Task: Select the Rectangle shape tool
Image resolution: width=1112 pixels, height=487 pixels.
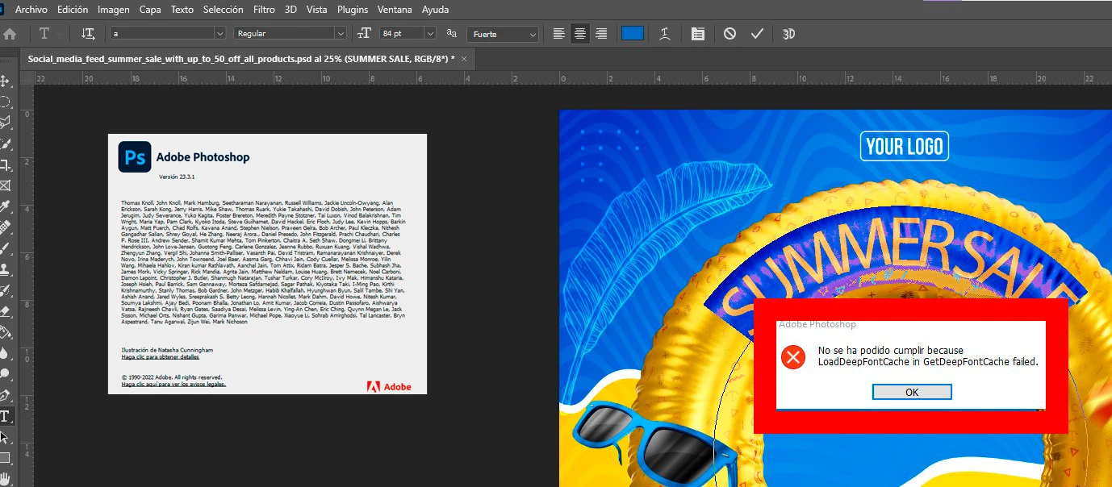Action: (5, 458)
